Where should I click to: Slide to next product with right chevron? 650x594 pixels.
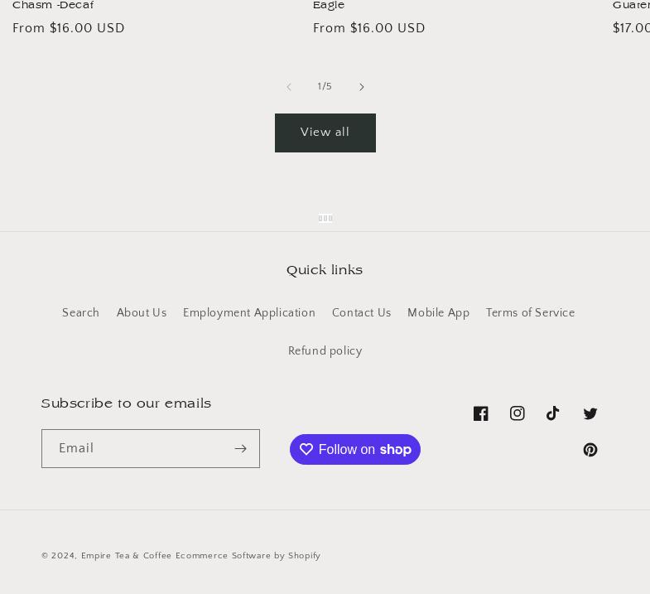362,87
